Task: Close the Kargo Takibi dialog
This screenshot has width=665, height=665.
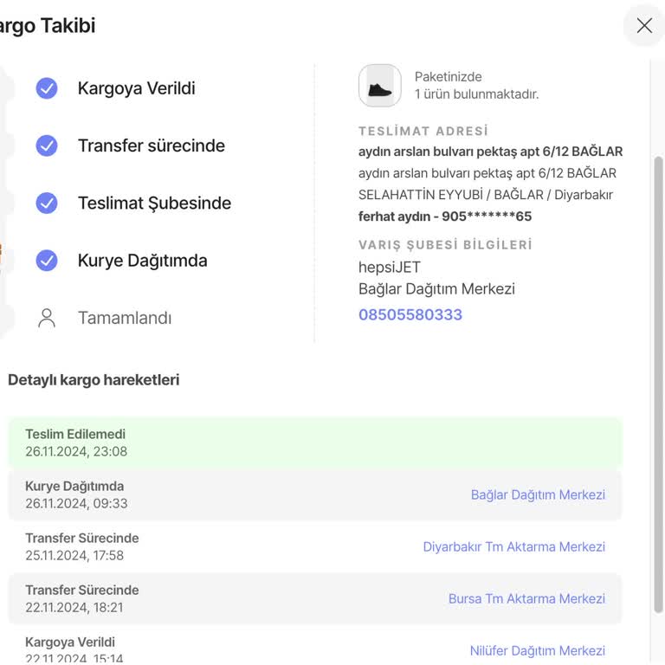Action: [644, 26]
